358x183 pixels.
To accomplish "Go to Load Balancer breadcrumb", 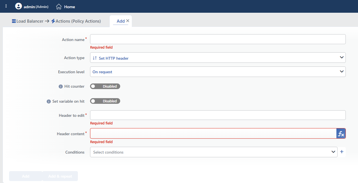I will [x=30, y=21].
